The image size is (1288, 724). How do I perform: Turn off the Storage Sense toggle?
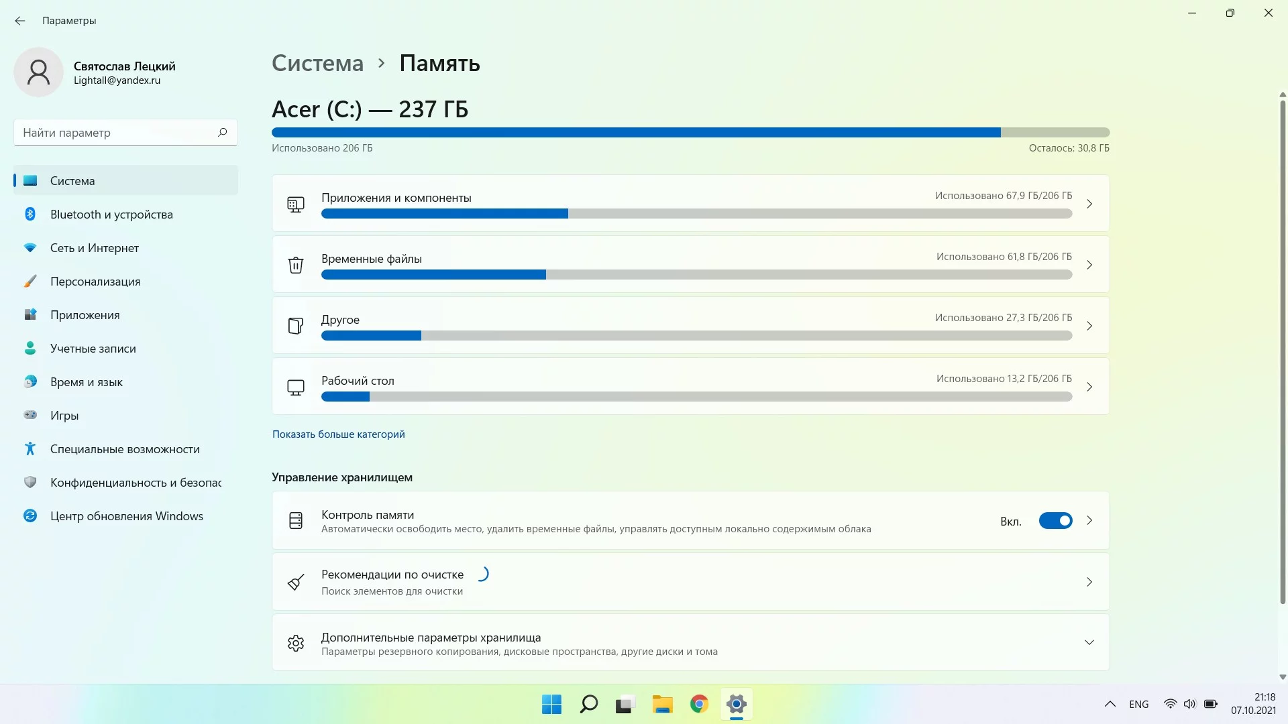click(1055, 521)
